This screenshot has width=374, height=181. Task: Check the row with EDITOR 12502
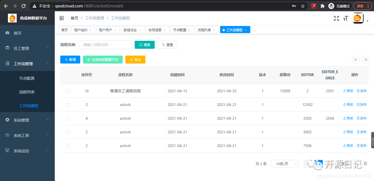click(68, 105)
